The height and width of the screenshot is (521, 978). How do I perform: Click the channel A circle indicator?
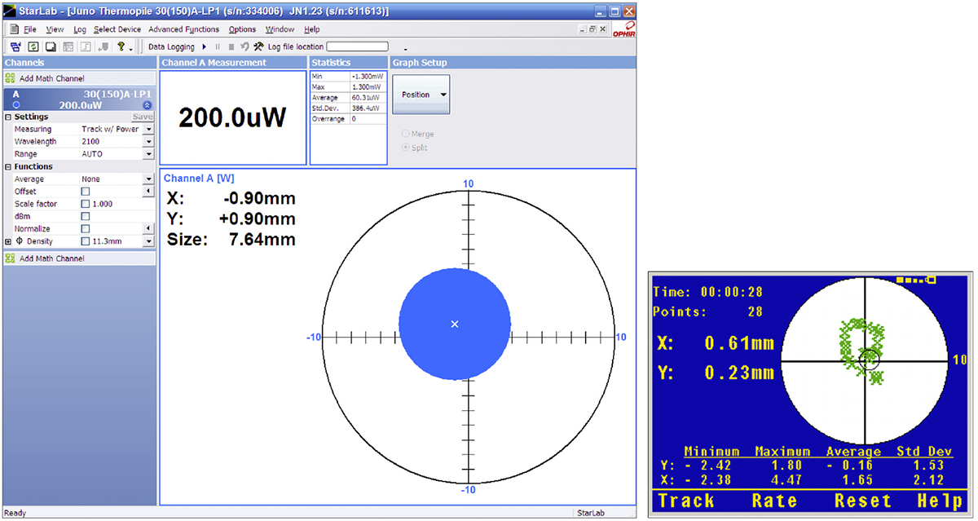tap(15, 105)
